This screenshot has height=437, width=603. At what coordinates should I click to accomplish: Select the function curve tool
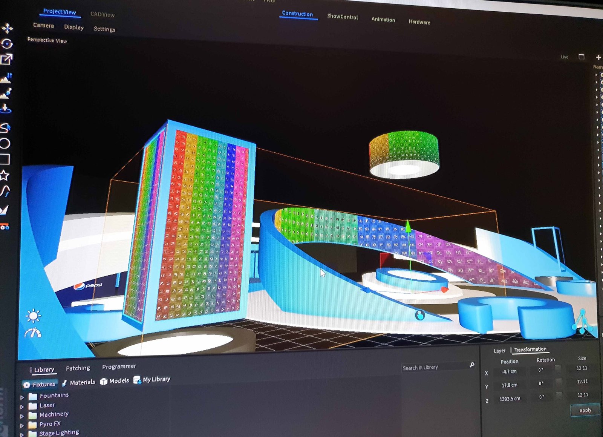[x=5, y=192]
